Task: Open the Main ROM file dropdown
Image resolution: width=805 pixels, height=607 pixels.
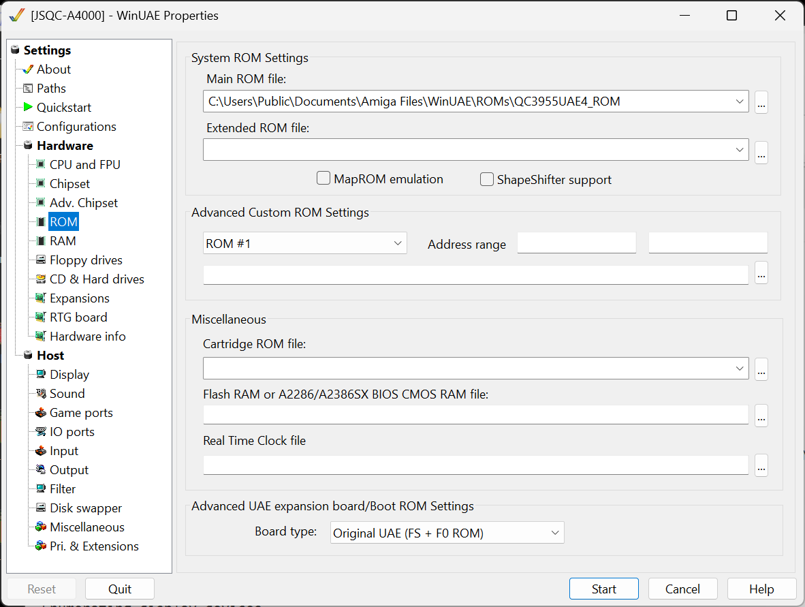Action: click(x=740, y=101)
